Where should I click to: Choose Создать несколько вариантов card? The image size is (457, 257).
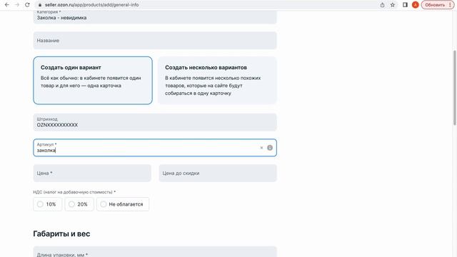point(217,81)
